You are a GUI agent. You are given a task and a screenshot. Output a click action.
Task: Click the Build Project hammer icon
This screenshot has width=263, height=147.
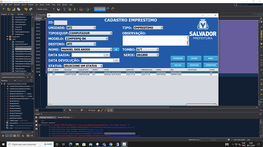pyautogui.click(x=64, y=9)
